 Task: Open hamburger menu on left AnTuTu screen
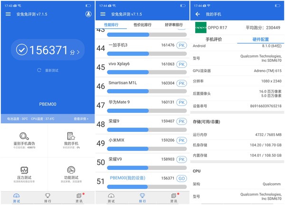point(8,14)
